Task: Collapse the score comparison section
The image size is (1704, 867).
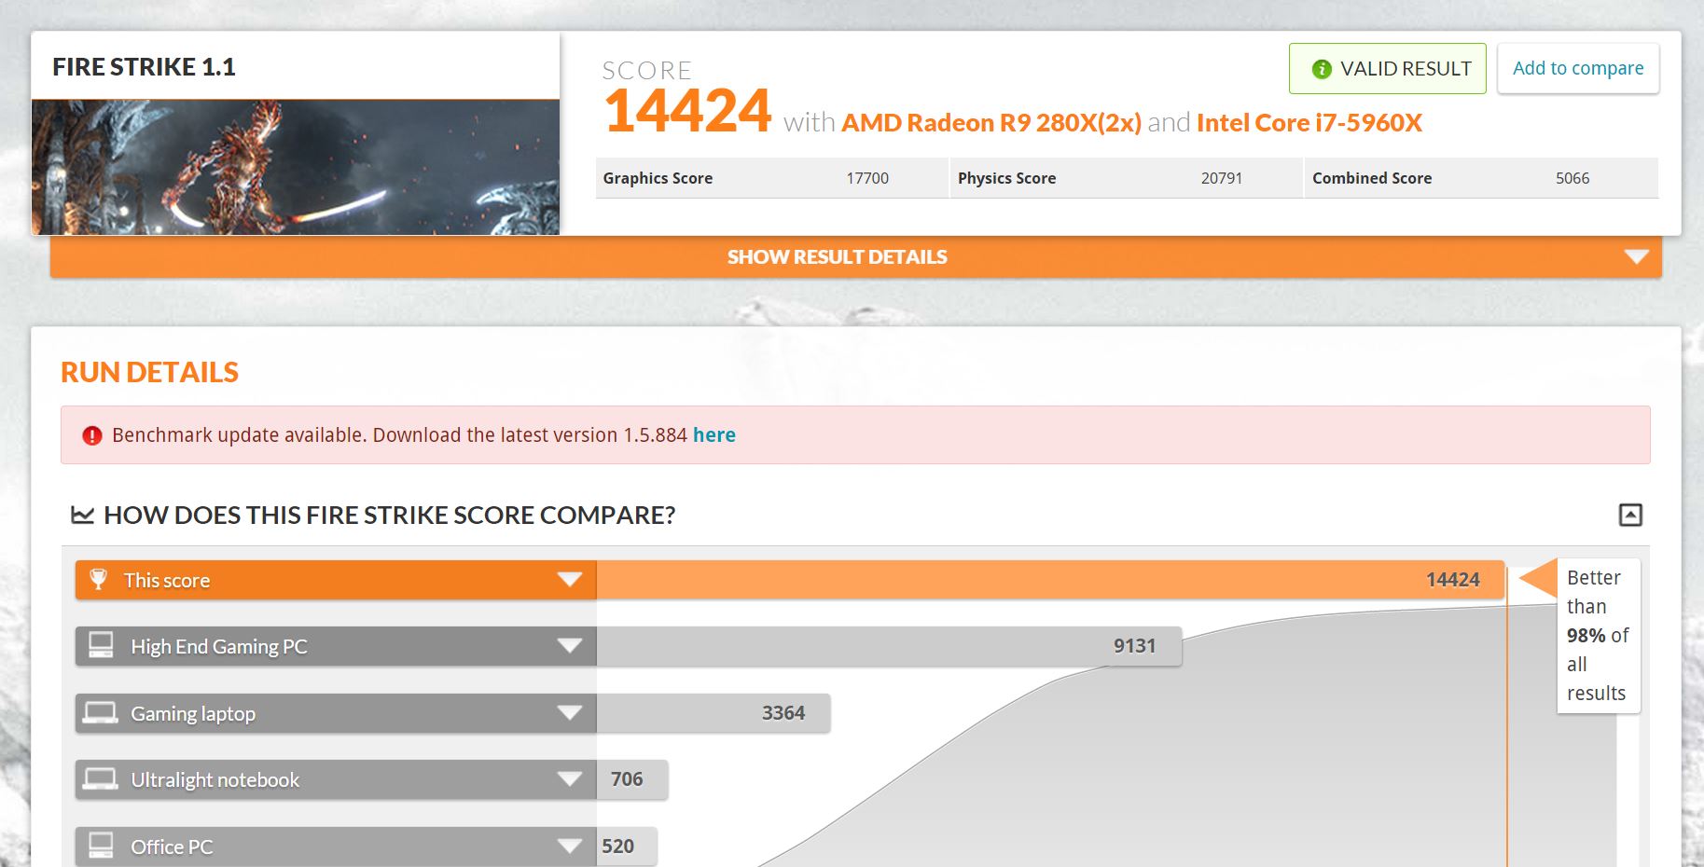Action: point(1630,515)
